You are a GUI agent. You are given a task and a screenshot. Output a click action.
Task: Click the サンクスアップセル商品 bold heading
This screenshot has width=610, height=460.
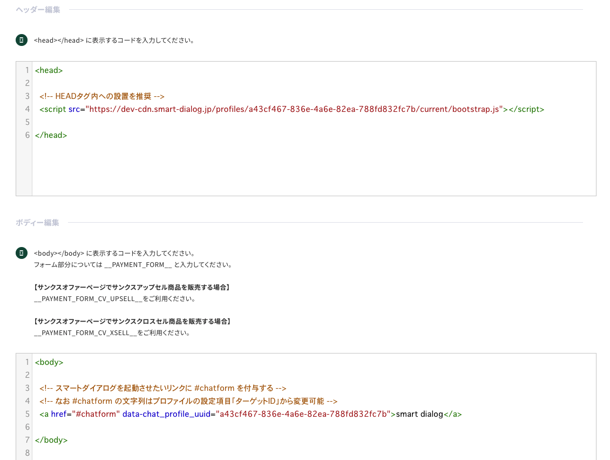(132, 287)
